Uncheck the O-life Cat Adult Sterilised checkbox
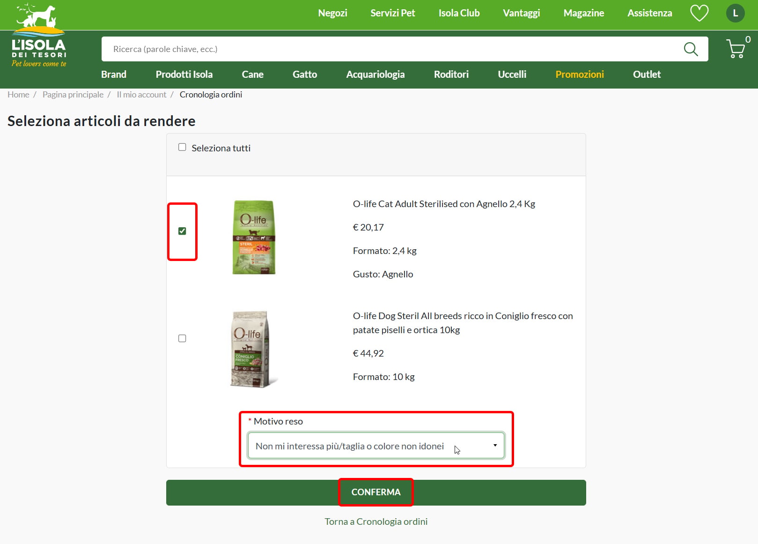Image resolution: width=758 pixels, height=544 pixels. (182, 231)
